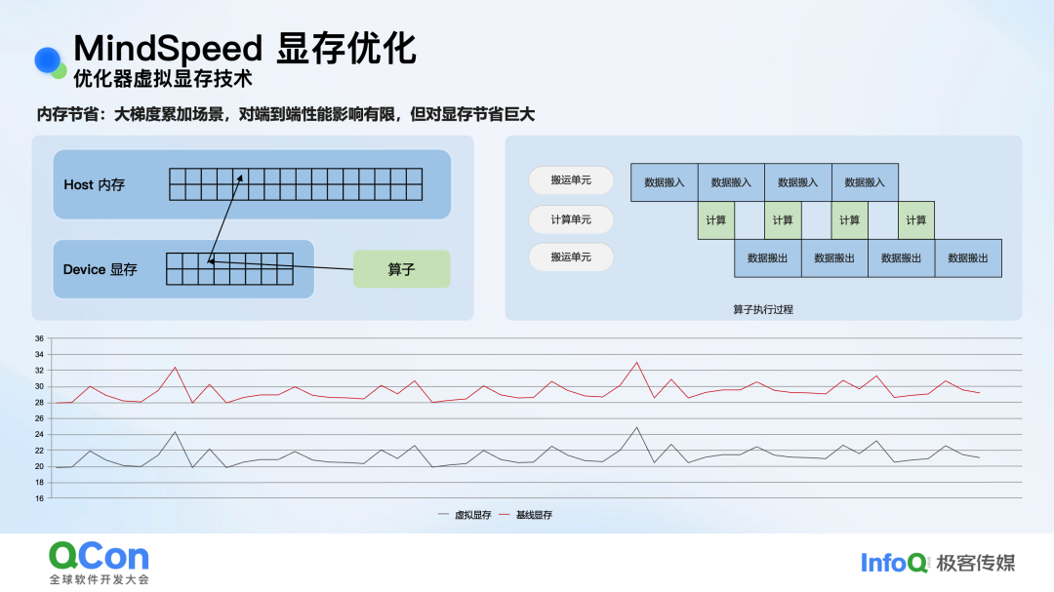
Task: Click the y-axis label "34"
Action: click(x=40, y=354)
